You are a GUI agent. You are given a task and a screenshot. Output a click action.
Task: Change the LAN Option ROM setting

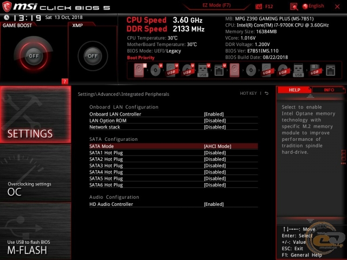click(173, 120)
